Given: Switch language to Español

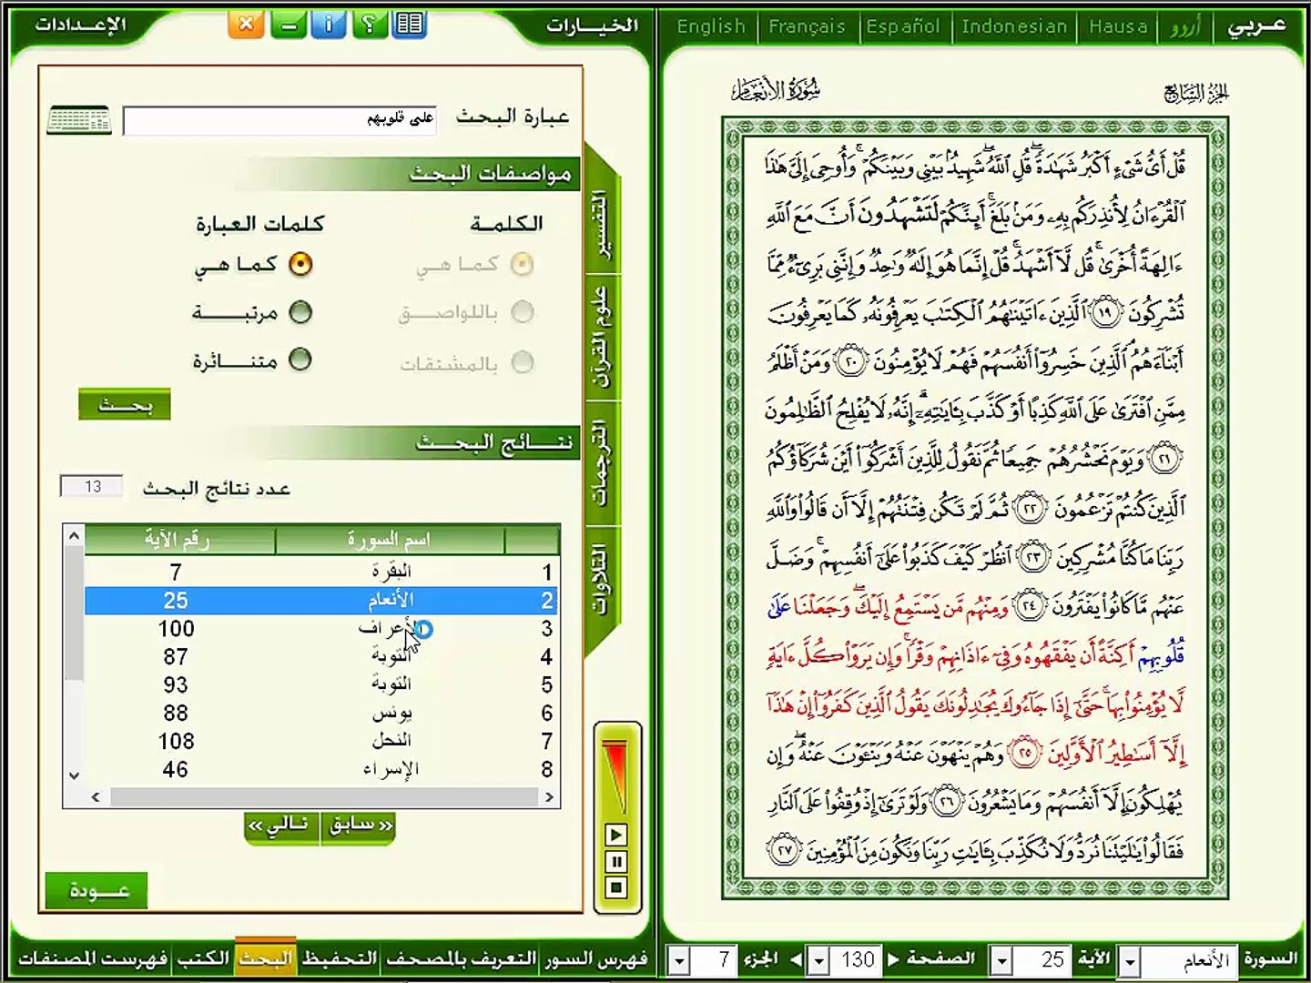Looking at the screenshot, I should pos(903,26).
